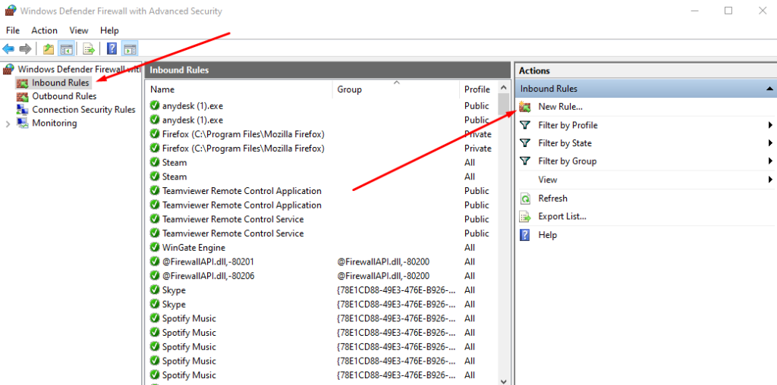The width and height of the screenshot is (777, 385).
Task: Click the green Refresh icon in Actions pane
Action: coord(525,199)
